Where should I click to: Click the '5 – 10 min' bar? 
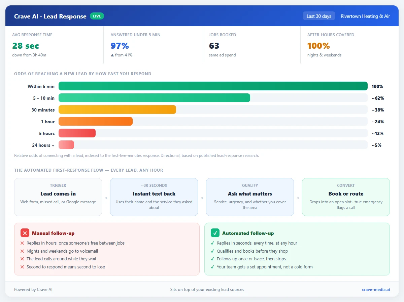pyautogui.click(x=154, y=98)
